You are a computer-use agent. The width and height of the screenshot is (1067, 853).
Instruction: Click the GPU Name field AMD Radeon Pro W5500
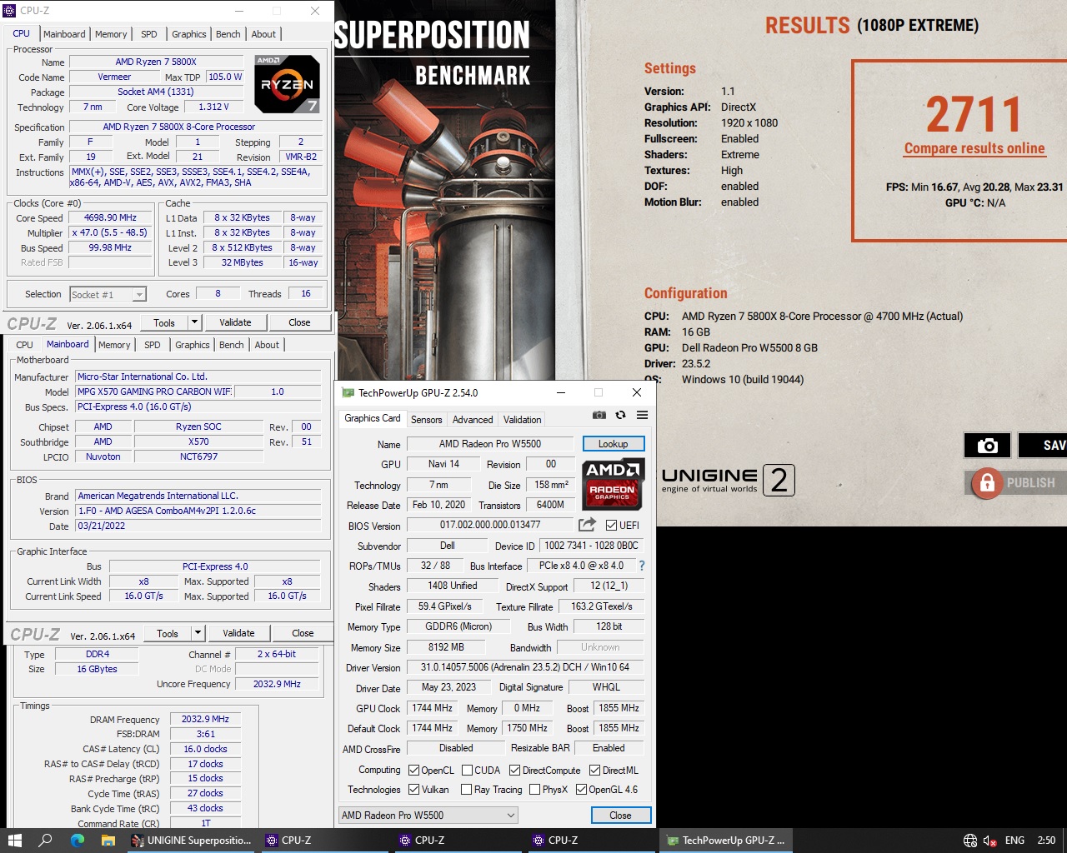[490, 444]
